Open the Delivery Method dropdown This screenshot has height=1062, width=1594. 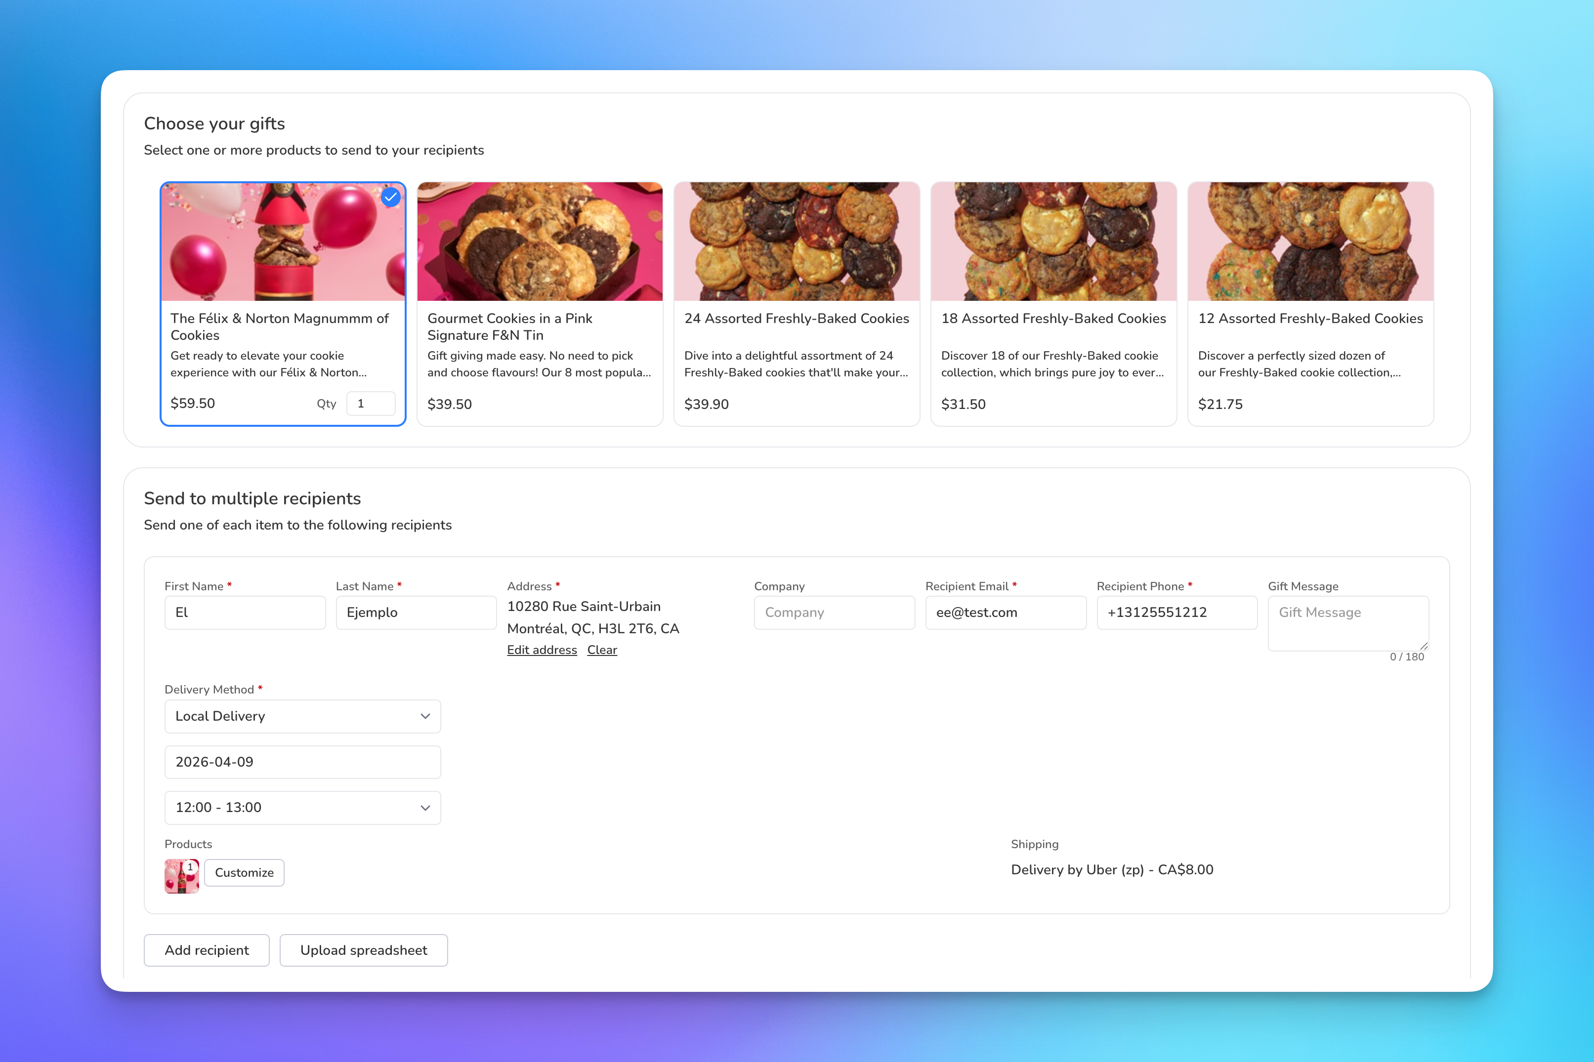point(302,717)
